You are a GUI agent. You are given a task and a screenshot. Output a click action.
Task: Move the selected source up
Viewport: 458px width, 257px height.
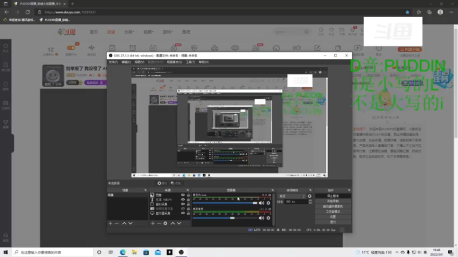point(173,223)
